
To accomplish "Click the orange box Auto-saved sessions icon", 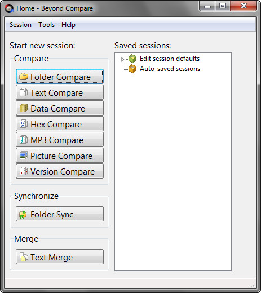I will click(x=132, y=69).
